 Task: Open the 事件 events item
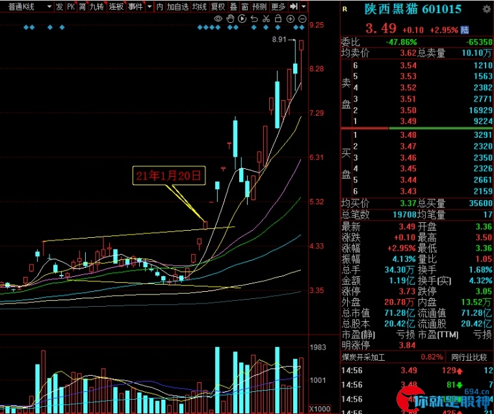[x=135, y=6]
